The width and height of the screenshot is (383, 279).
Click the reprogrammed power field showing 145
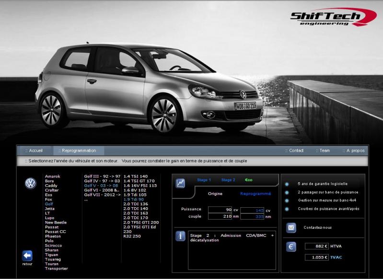tap(252, 210)
